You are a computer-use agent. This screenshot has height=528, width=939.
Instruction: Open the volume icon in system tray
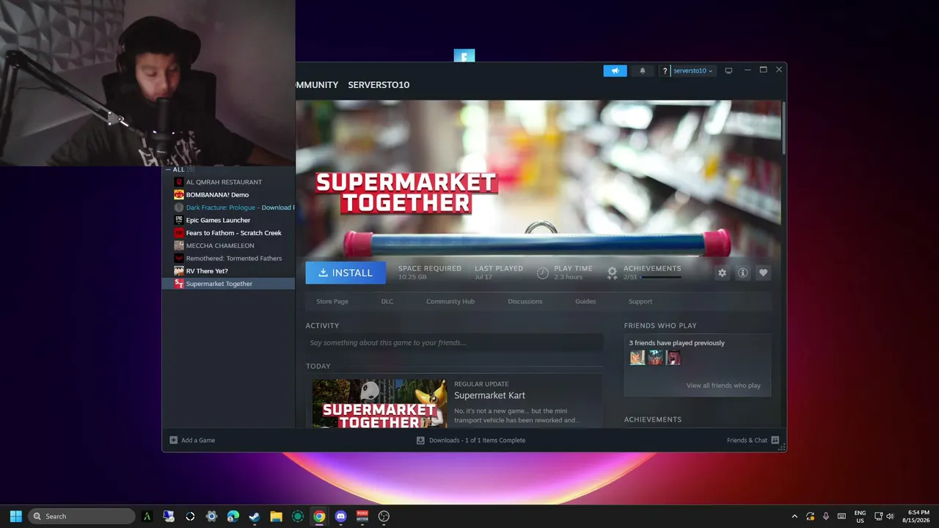pos(890,516)
